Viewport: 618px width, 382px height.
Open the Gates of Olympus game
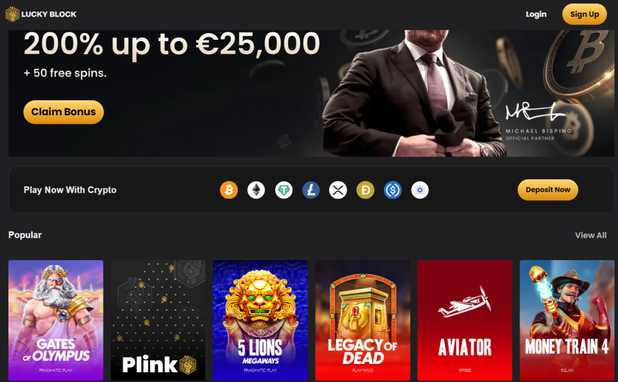pyautogui.click(x=56, y=320)
